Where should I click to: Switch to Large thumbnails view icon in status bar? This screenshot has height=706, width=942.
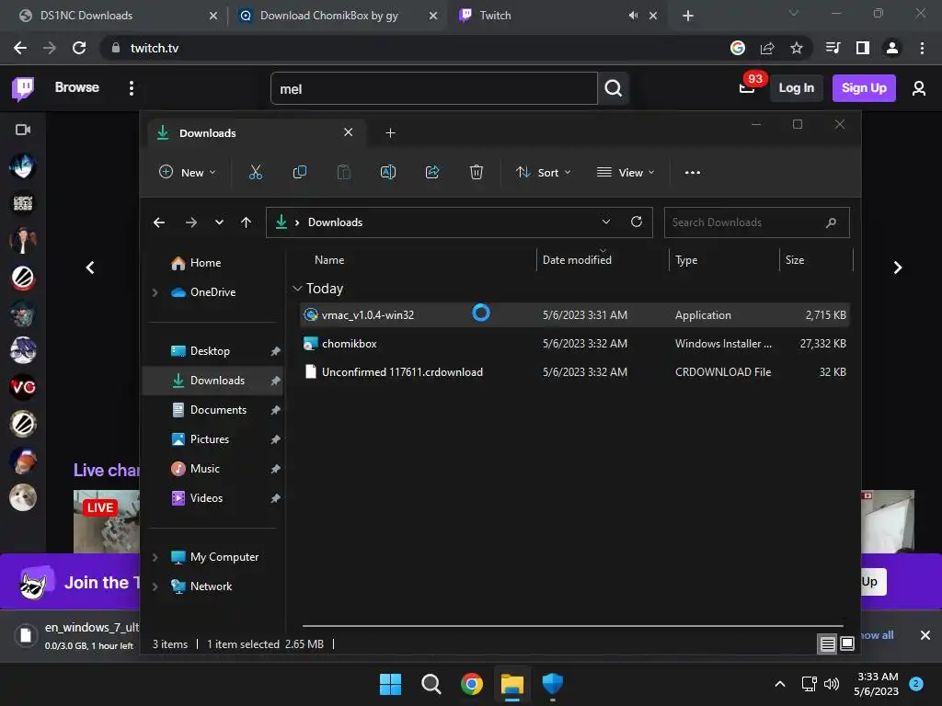pos(847,644)
